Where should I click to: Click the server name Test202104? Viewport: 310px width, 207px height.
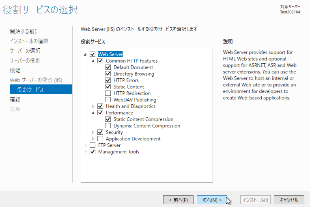pos(290,12)
